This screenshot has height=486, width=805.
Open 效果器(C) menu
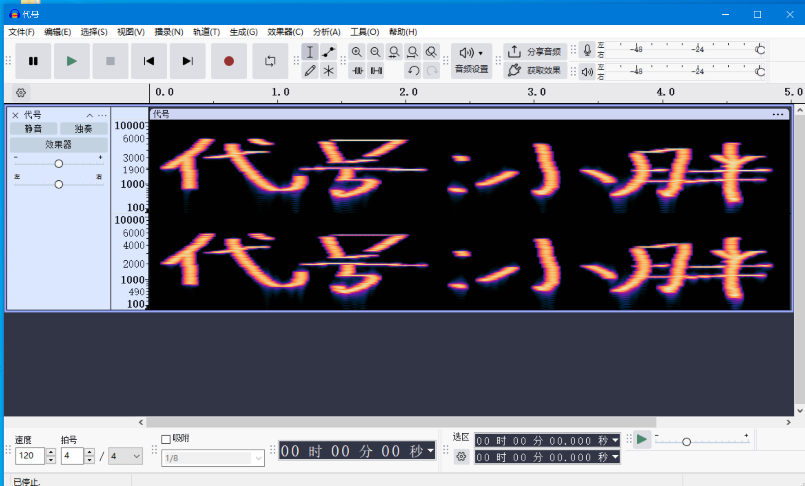[x=285, y=32]
